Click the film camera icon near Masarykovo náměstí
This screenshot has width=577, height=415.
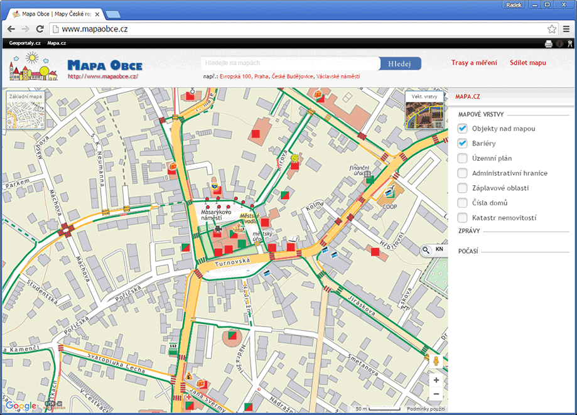(218, 229)
